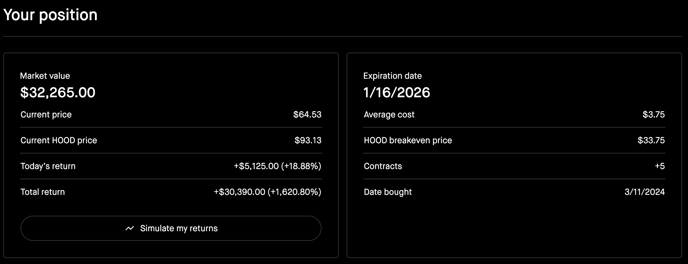Select the Average cost label
Image resolution: width=688 pixels, height=264 pixels.
389,114
